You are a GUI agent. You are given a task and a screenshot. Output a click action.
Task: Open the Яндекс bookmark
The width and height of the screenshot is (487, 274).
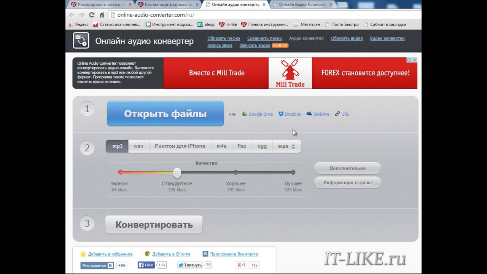click(x=78, y=24)
